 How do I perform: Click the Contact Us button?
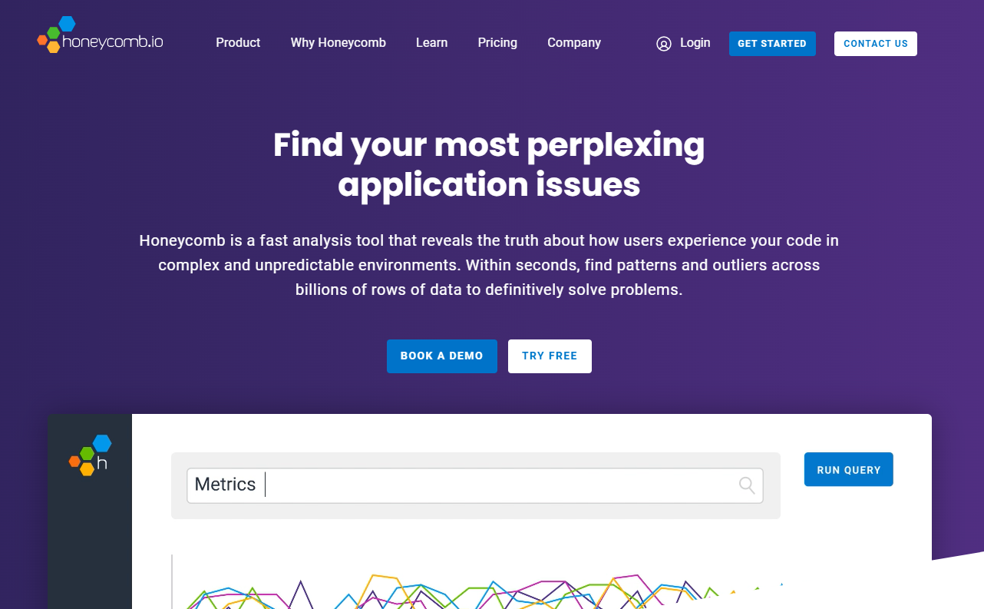pos(875,44)
